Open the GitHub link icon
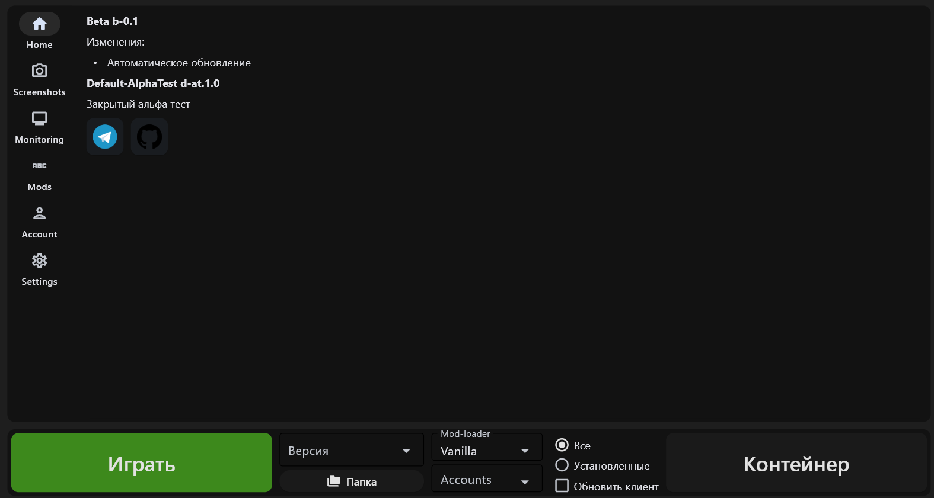934x498 pixels. click(149, 137)
